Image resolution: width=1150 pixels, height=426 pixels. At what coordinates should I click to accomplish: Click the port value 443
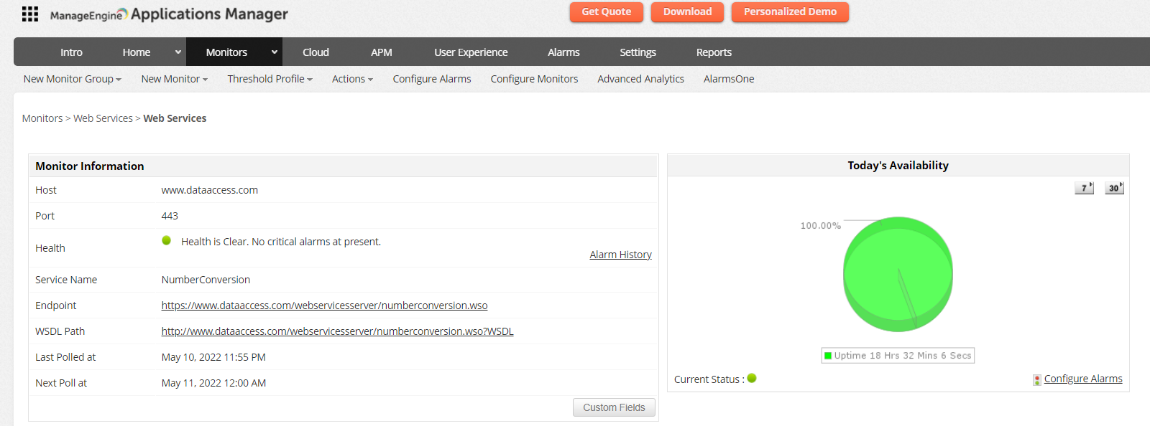pos(170,216)
